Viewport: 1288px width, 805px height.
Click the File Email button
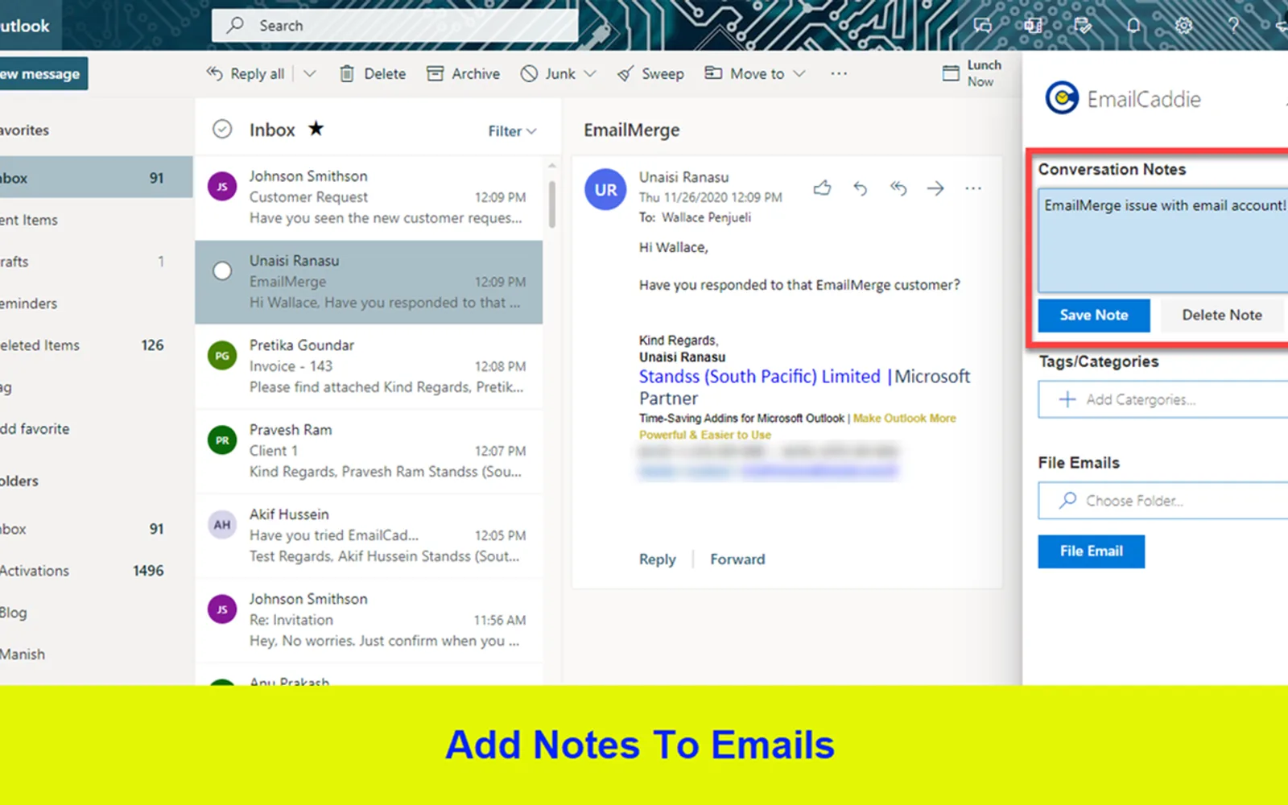pyautogui.click(x=1092, y=551)
